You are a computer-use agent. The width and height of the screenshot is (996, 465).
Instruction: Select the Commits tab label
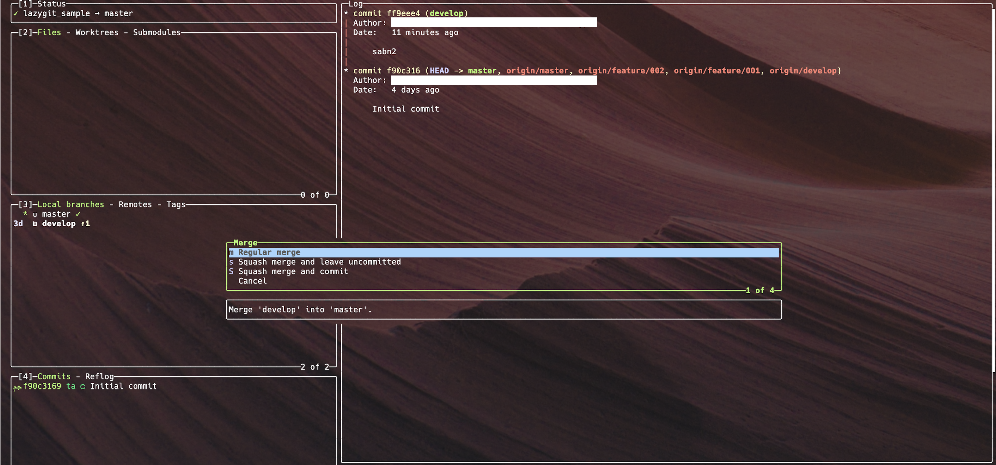coord(54,377)
